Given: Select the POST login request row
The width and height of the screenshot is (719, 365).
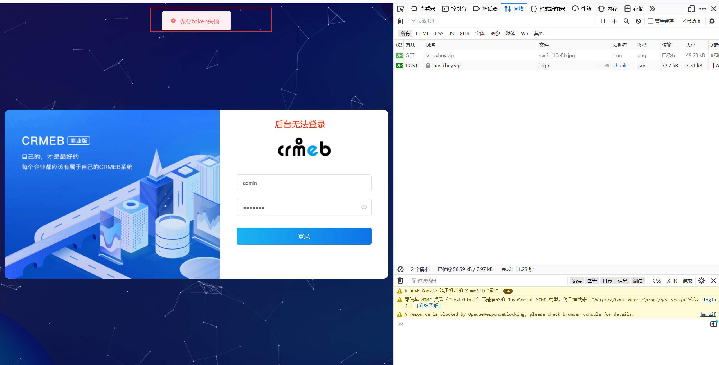Looking at the screenshot, I should pyautogui.click(x=556, y=66).
